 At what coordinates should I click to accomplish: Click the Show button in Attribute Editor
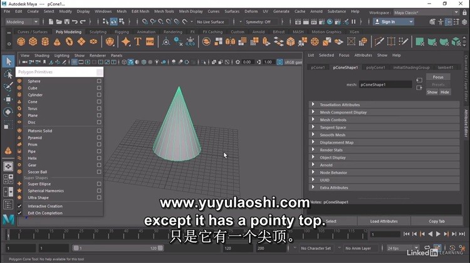pyautogui.click(x=432, y=92)
